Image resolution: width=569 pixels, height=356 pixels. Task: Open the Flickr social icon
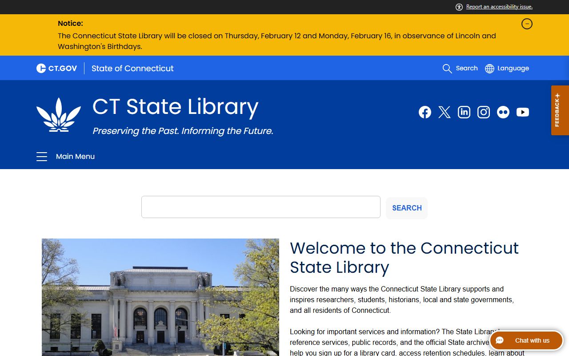pyautogui.click(x=503, y=112)
